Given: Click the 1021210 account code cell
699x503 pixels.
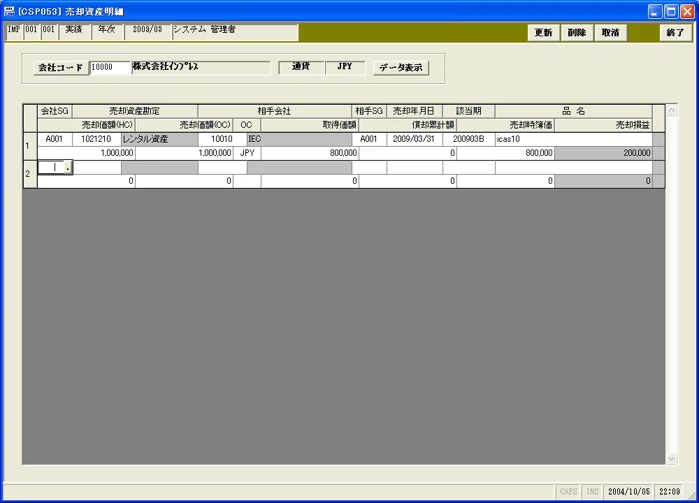Looking at the screenshot, I should point(96,139).
